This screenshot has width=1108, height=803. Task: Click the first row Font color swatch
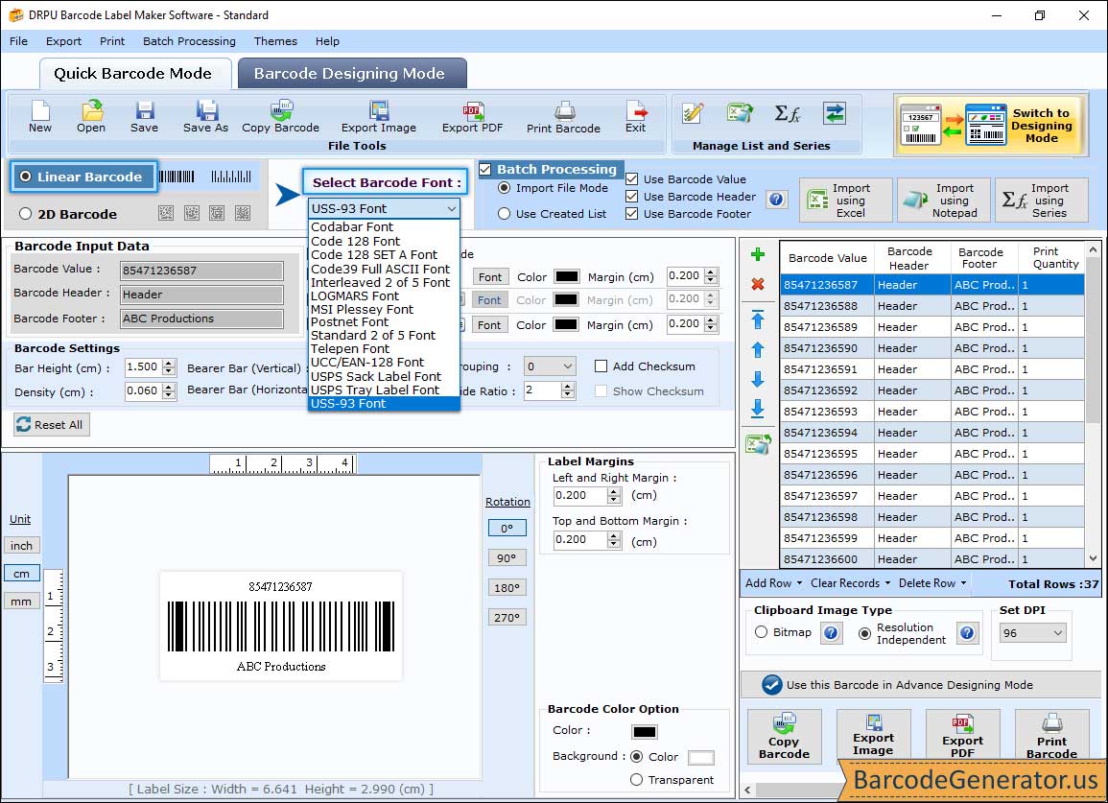tap(567, 276)
